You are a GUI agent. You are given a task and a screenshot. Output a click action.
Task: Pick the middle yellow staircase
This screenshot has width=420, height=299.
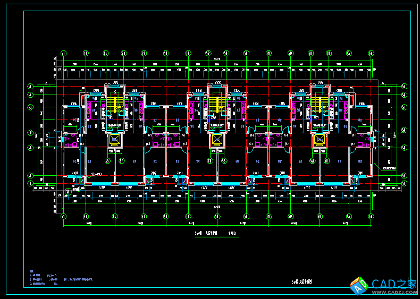(x=216, y=104)
